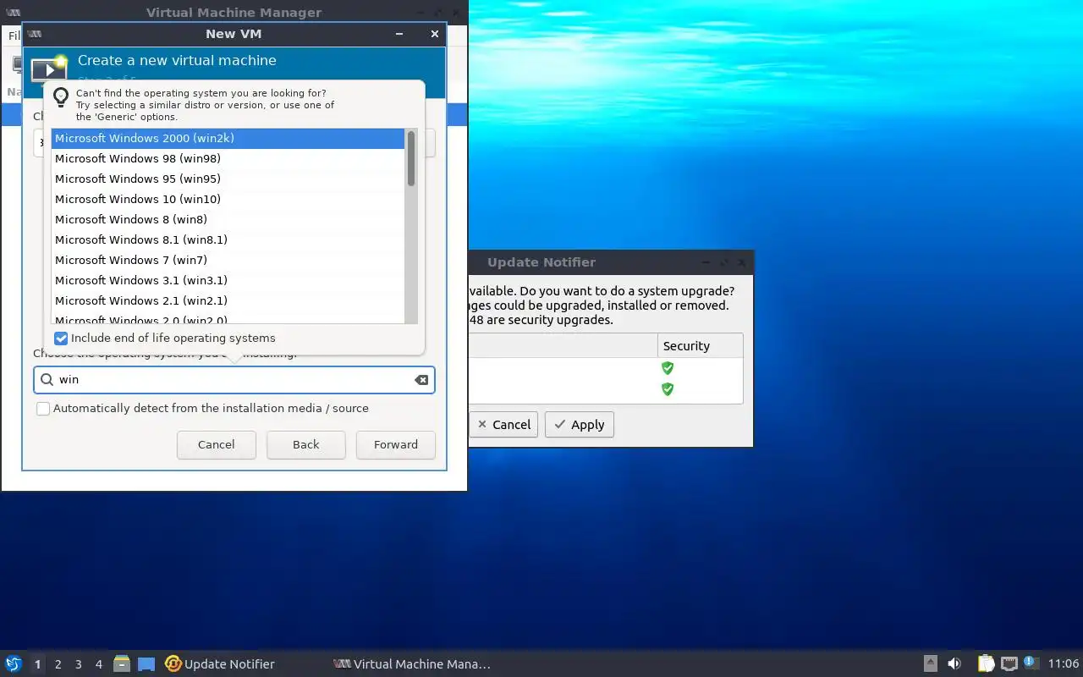Click the OS search field containing 'win'
The image size is (1083, 677).
tap(234, 380)
